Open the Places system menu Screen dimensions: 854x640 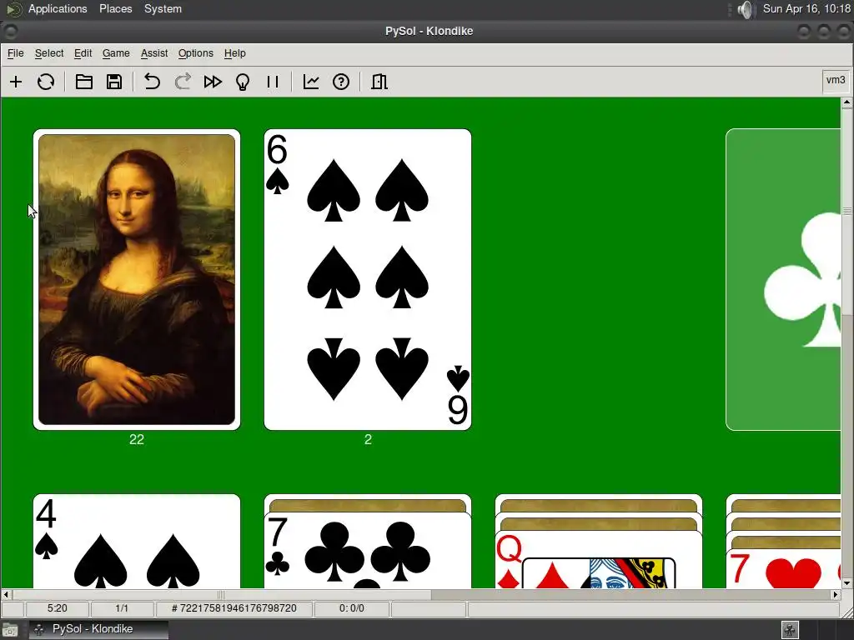pyautogui.click(x=115, y=8)
